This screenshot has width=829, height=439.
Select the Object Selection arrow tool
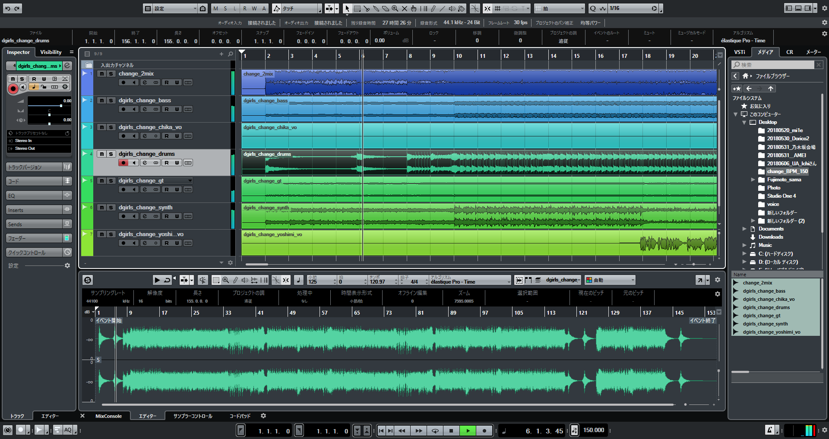point(348,8)
